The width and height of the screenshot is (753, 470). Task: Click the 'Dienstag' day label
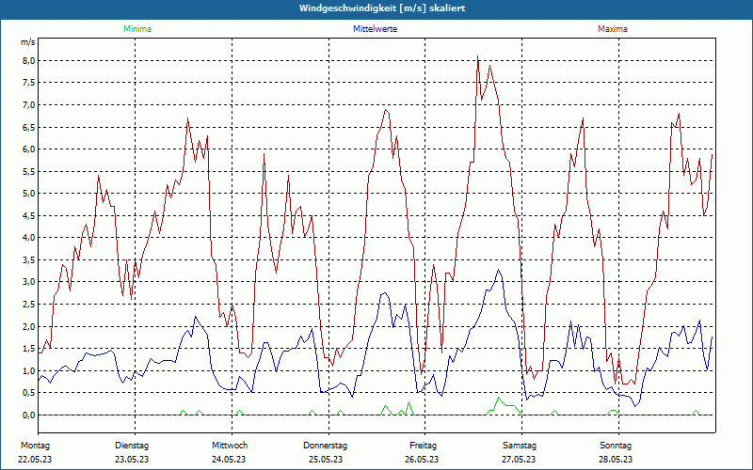tap(132, 446)
